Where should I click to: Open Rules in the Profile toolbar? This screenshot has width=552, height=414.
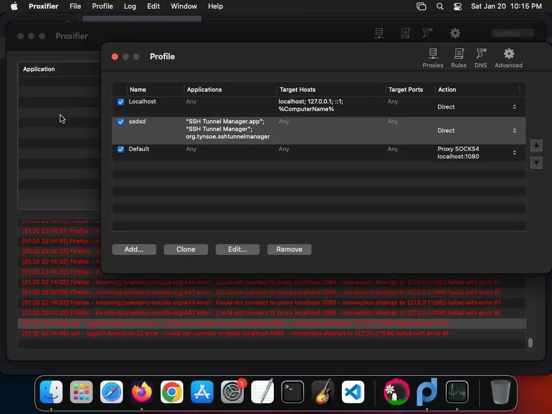(458, 58)
